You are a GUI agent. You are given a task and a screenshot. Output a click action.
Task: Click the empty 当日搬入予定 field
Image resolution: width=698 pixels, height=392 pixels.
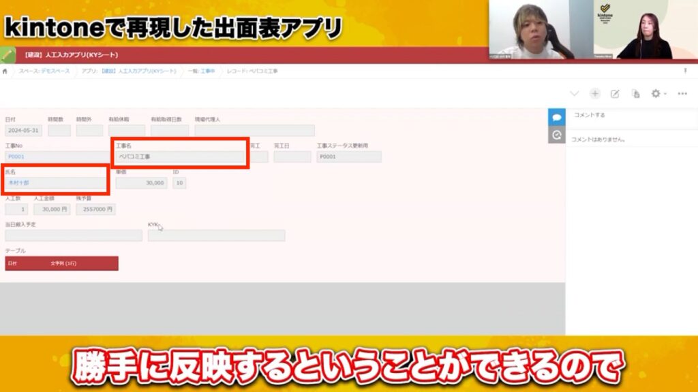(x=74, y=235)
